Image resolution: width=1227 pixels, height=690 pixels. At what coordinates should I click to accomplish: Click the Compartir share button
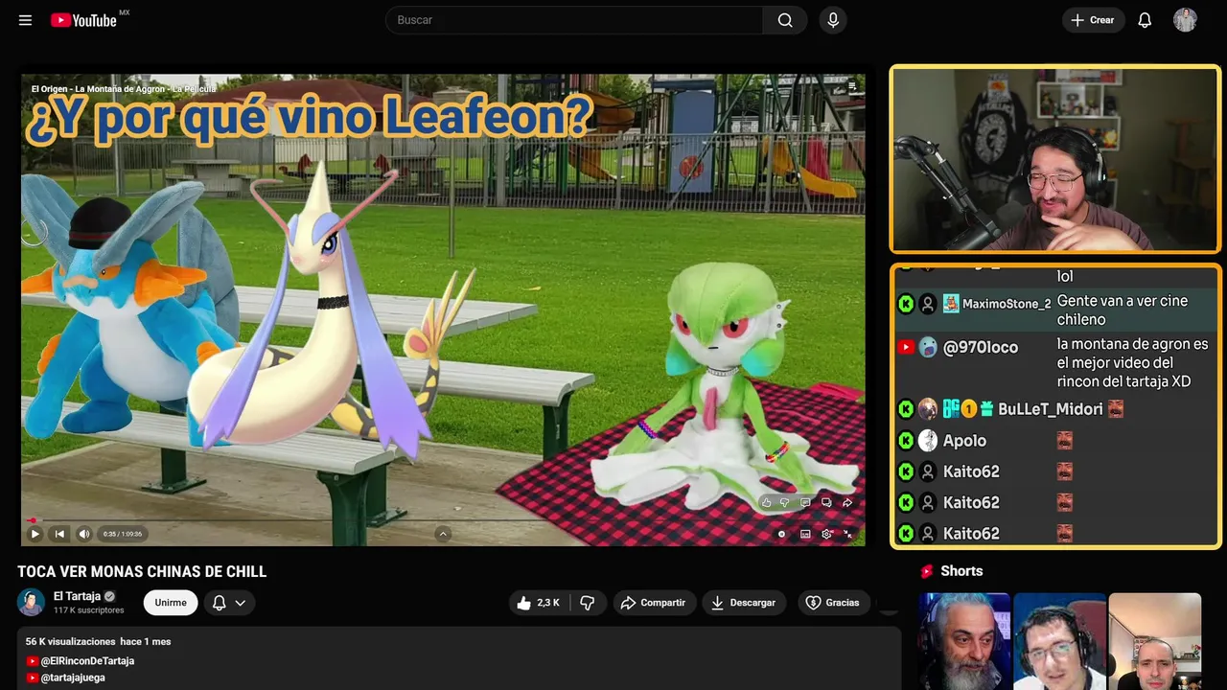[654, 603]
